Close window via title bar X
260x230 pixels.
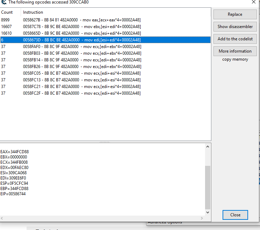coord(254,2)
